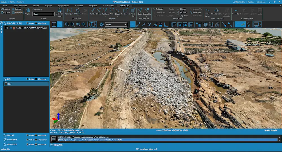Enable Seleccionar in the Ejes panel
The image size is (282, 152).
point(36,79)
